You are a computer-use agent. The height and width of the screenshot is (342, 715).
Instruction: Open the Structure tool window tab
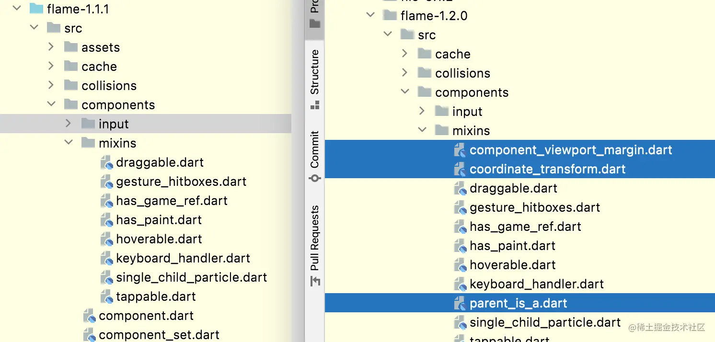[314, 79]
